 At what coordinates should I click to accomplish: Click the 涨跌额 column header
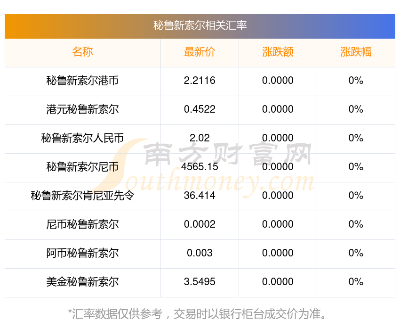(278, 52)
